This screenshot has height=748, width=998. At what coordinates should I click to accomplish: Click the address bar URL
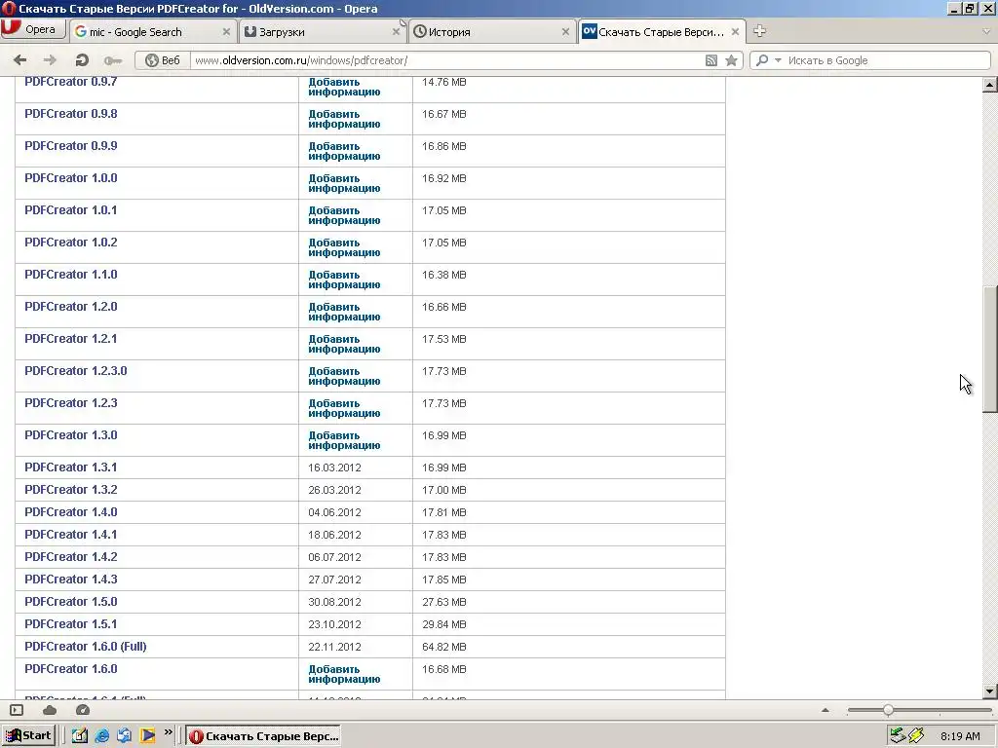pyautogui.click(x=301, y=60)
